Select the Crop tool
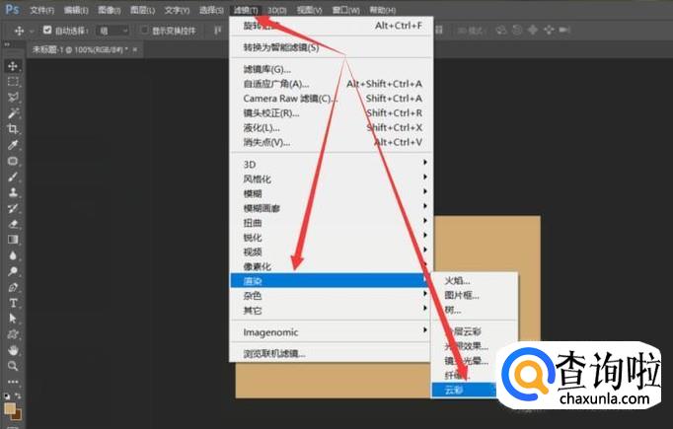 coord(13,129)
